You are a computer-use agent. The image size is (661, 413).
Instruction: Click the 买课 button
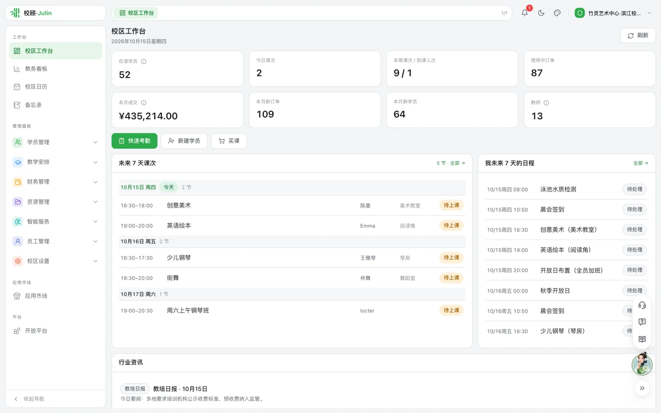pos(229,141)
